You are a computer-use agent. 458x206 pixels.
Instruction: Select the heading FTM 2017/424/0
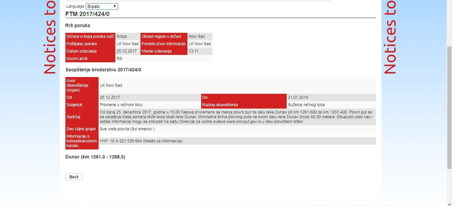tap(87, 14)
